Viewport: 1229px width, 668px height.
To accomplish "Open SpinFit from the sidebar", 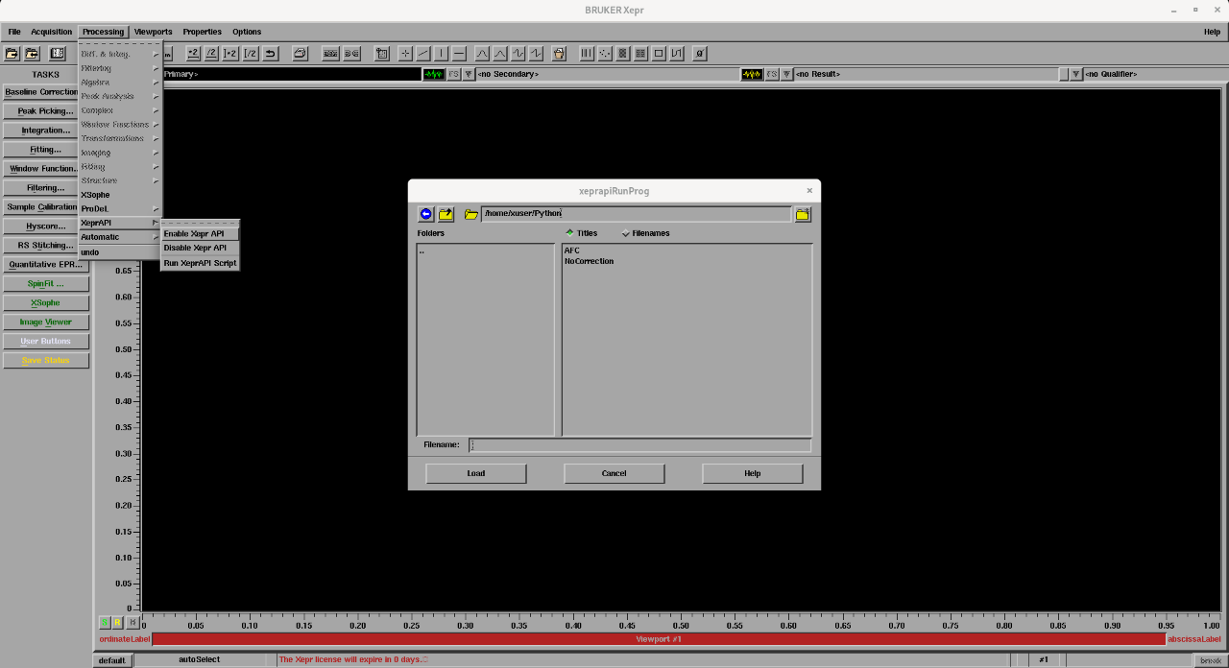I will (44, 283).
